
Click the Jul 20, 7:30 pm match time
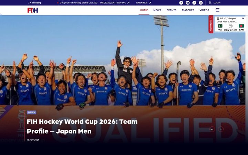click(x=228, y=19)
